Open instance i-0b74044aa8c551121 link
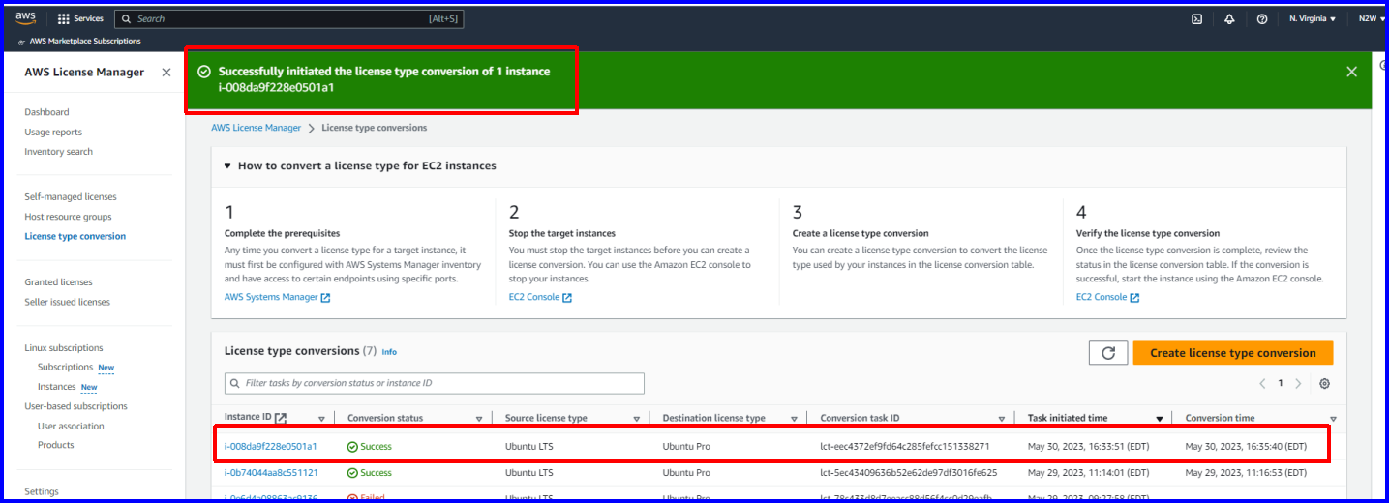1389x503 pixels. (271, 473)
